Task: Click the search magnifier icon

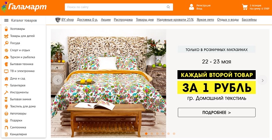Action: point(168,7)
